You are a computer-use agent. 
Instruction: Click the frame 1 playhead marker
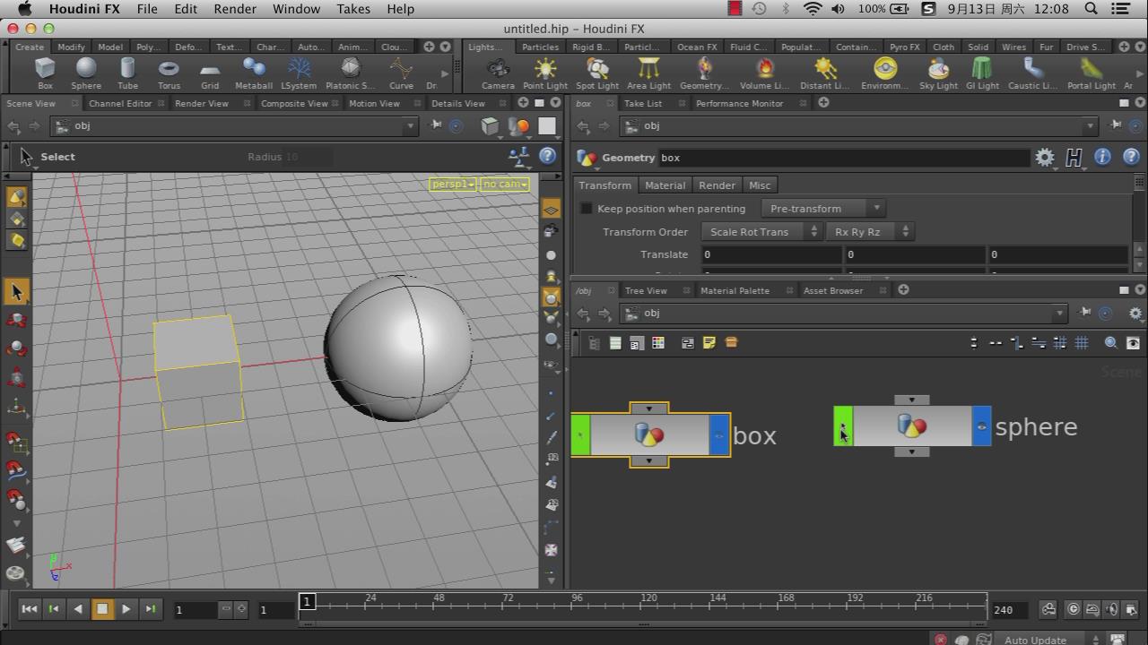[307, 601]
